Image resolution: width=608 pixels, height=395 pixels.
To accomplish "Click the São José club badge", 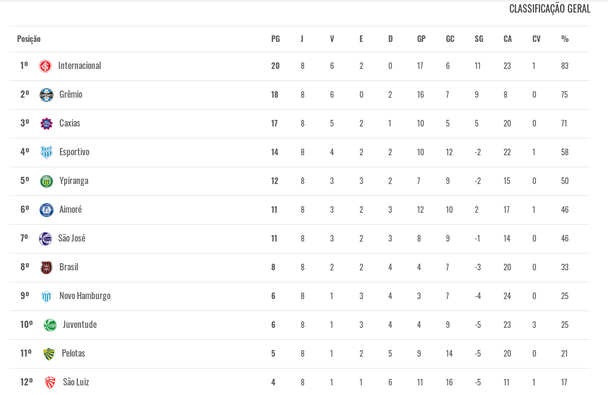I will pyautogui.click(x=46, y=239).
